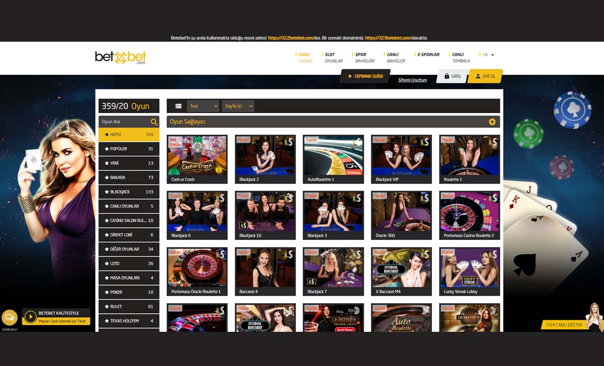Click the Oyun Ara search field
This screenshot has height=366, width=604.
click(x=124, y=122)
